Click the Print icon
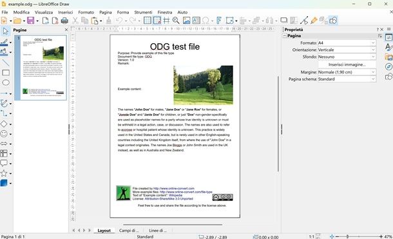This screenshot has width=393, height=239. [x=64, y=21]
